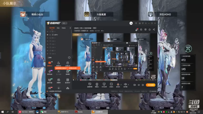Screen dimensions: 203x114
Task: Open the gift box icon with red badge
Action: pyautogui.click(x=137, y=29)
